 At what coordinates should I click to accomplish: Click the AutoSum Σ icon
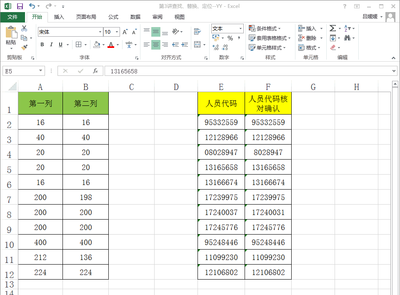pos(332,28)
